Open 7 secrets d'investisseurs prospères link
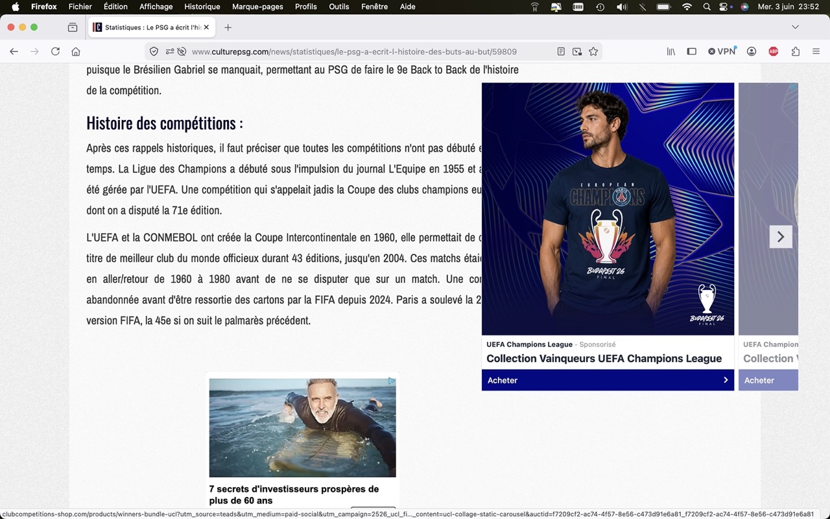 point(294,495)
